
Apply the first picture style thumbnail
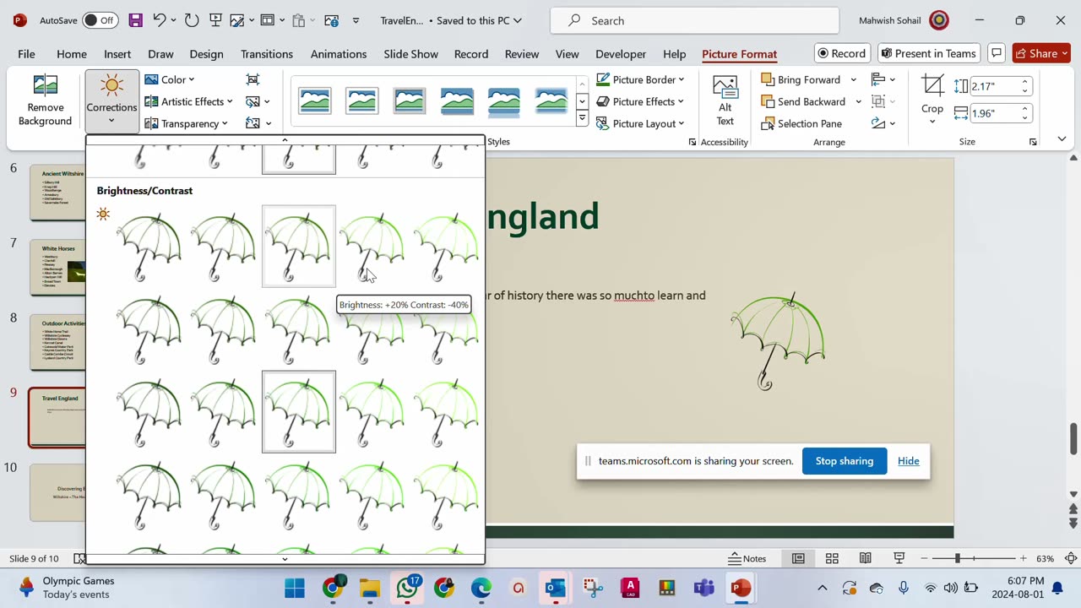[315, 101]
